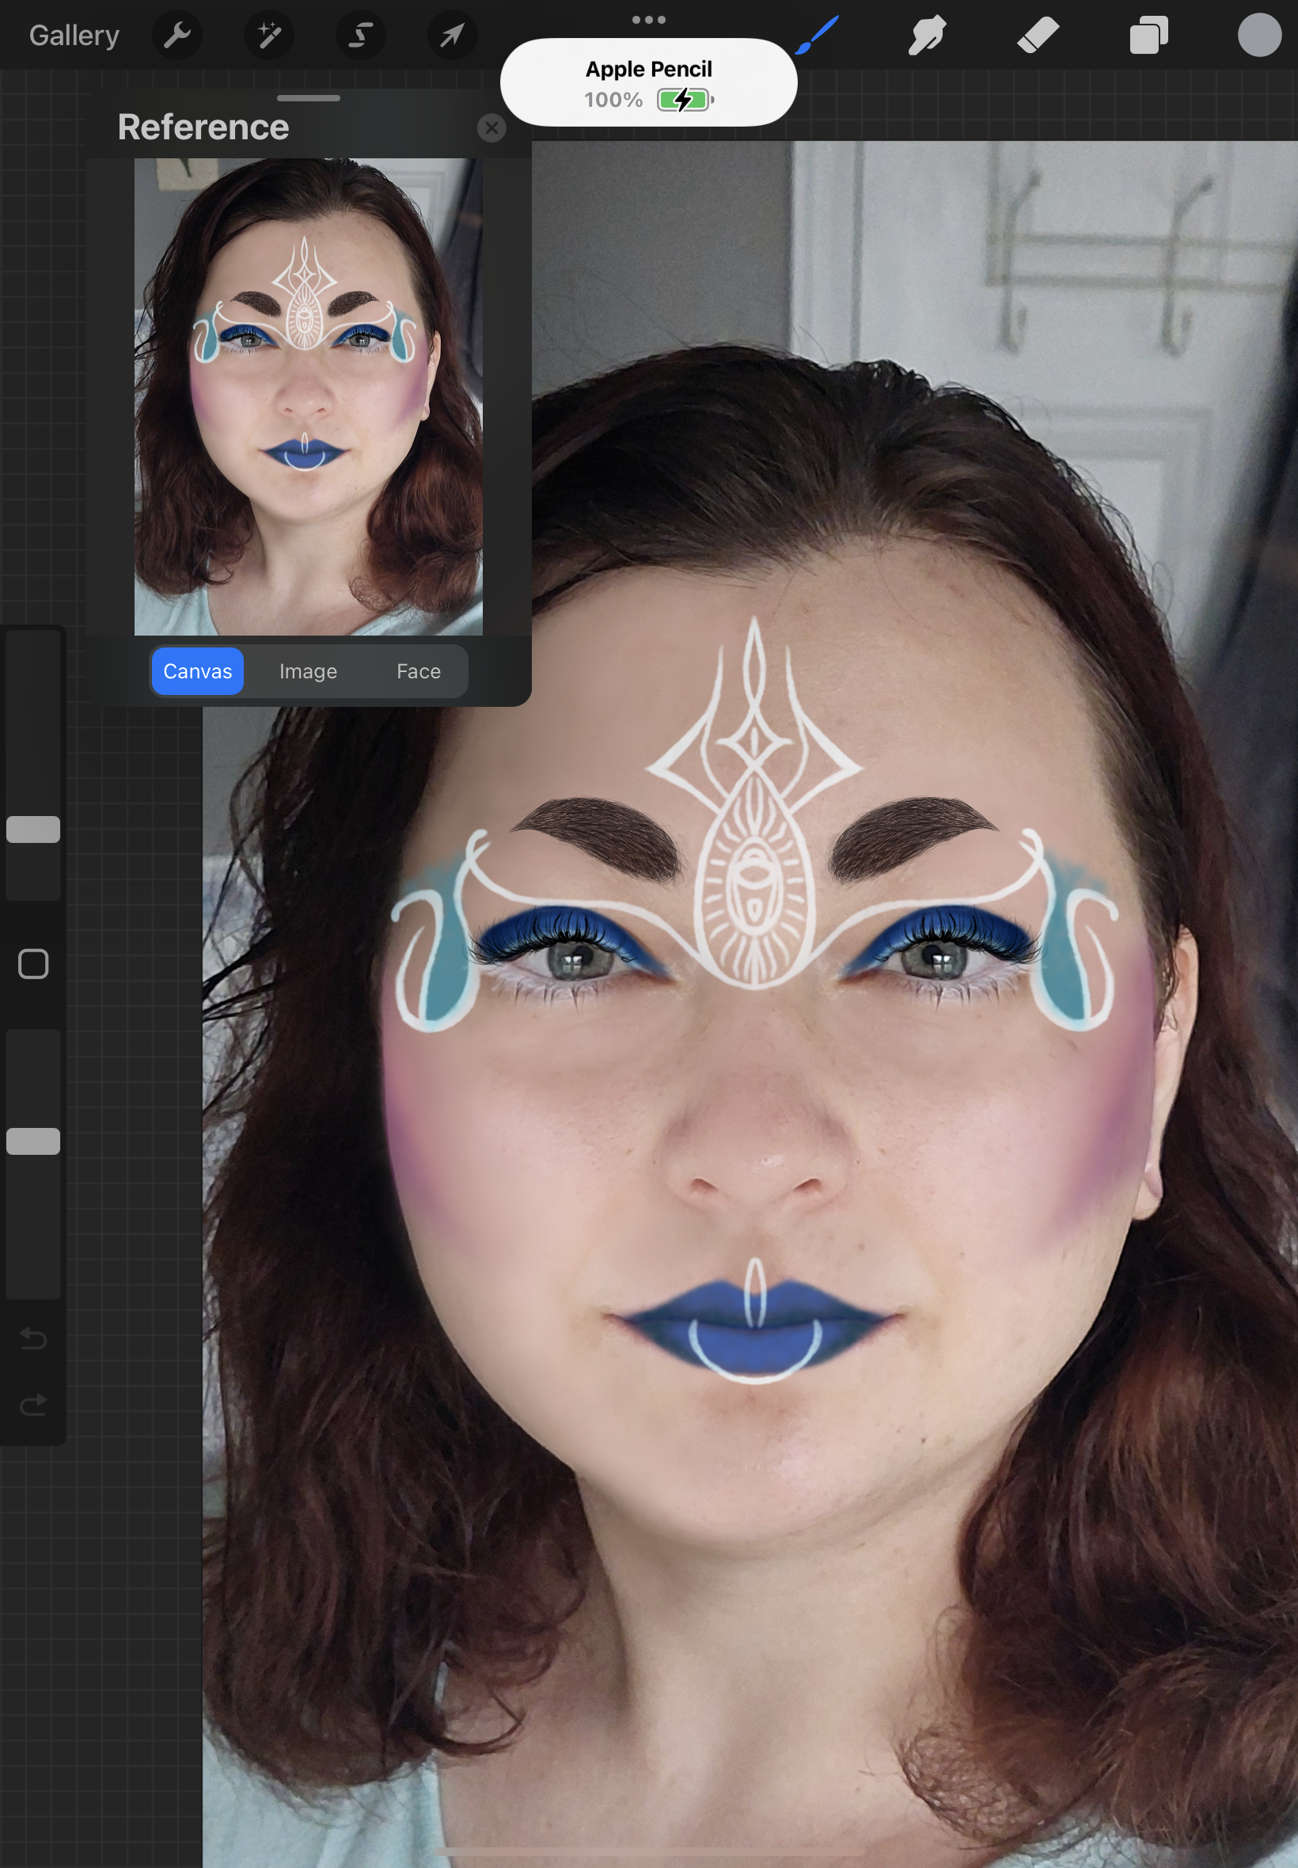Tap the square modify button in sidebar

(33, 964)
